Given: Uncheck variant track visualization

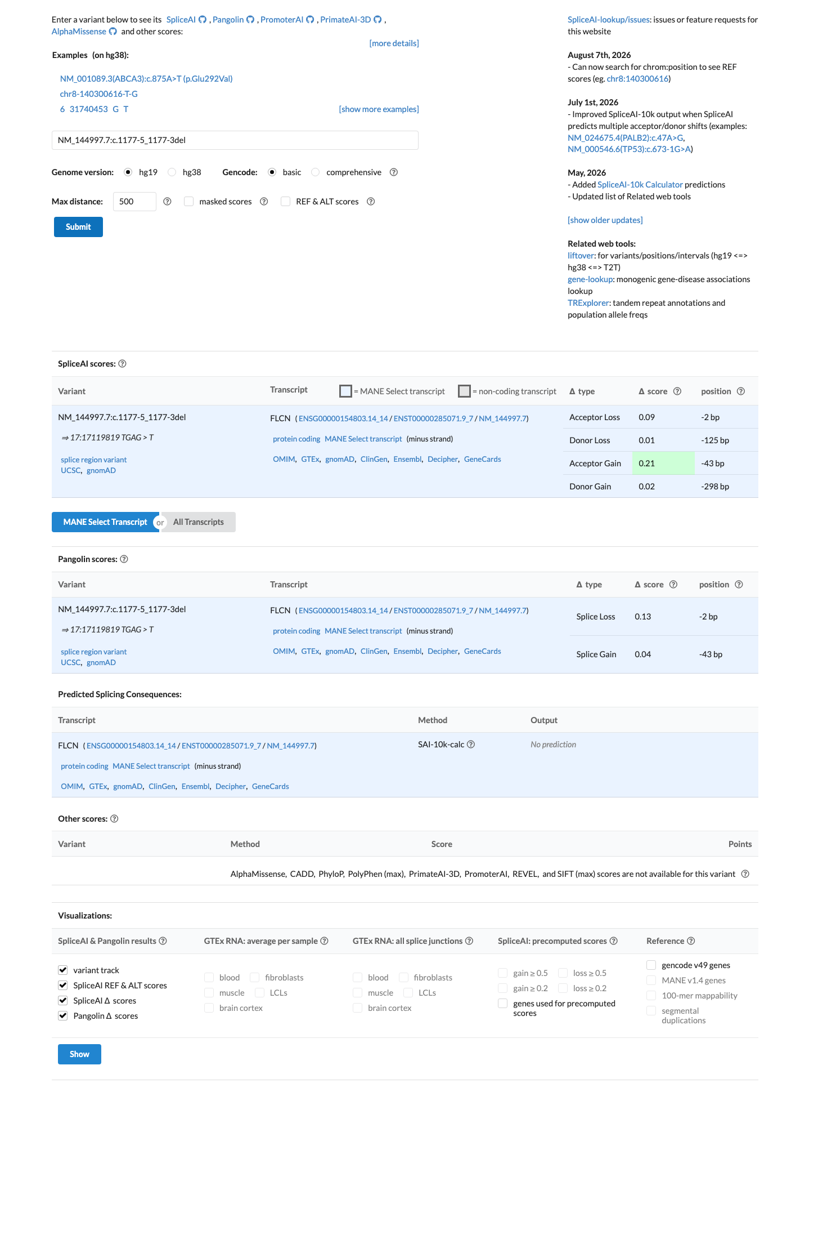Looking at the screenshot, I should [63, 970].
